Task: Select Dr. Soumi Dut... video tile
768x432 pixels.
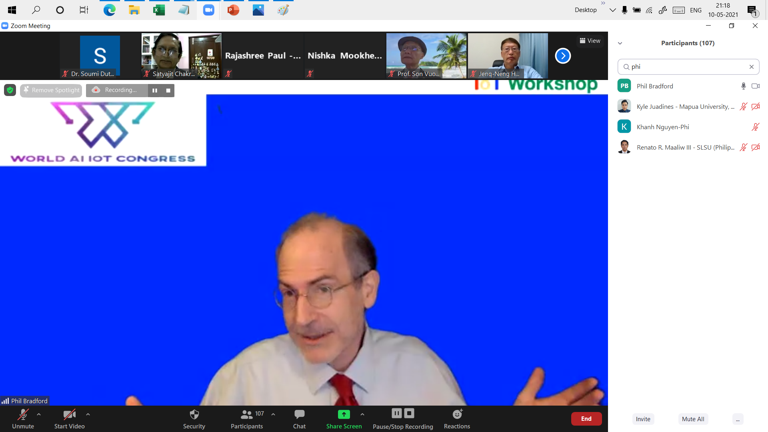Action: pos(100,56)
